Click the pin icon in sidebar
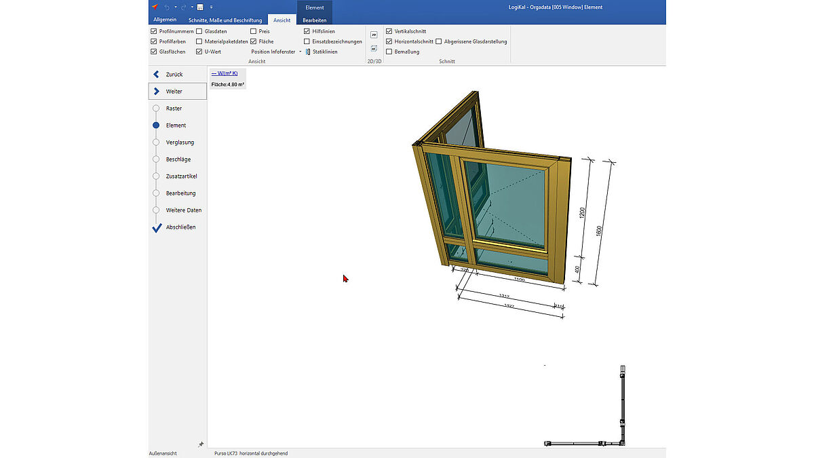The height and width of the screenshot is (458, 814). pyautogui.click(x=201, y=444)
